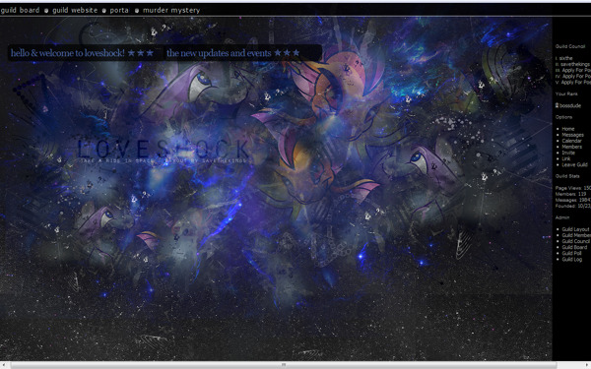Screen dimensions: 591x369
Task: Open guild Messages
Action: tap(572, 135)
